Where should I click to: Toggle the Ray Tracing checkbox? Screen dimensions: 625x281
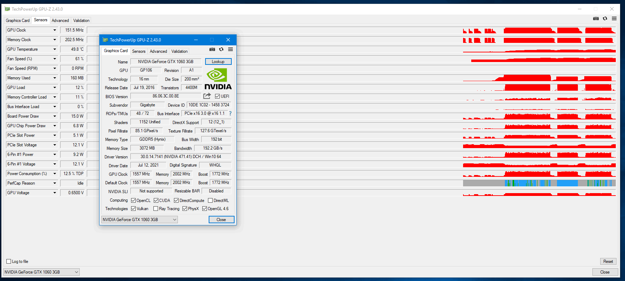point(156,208)
